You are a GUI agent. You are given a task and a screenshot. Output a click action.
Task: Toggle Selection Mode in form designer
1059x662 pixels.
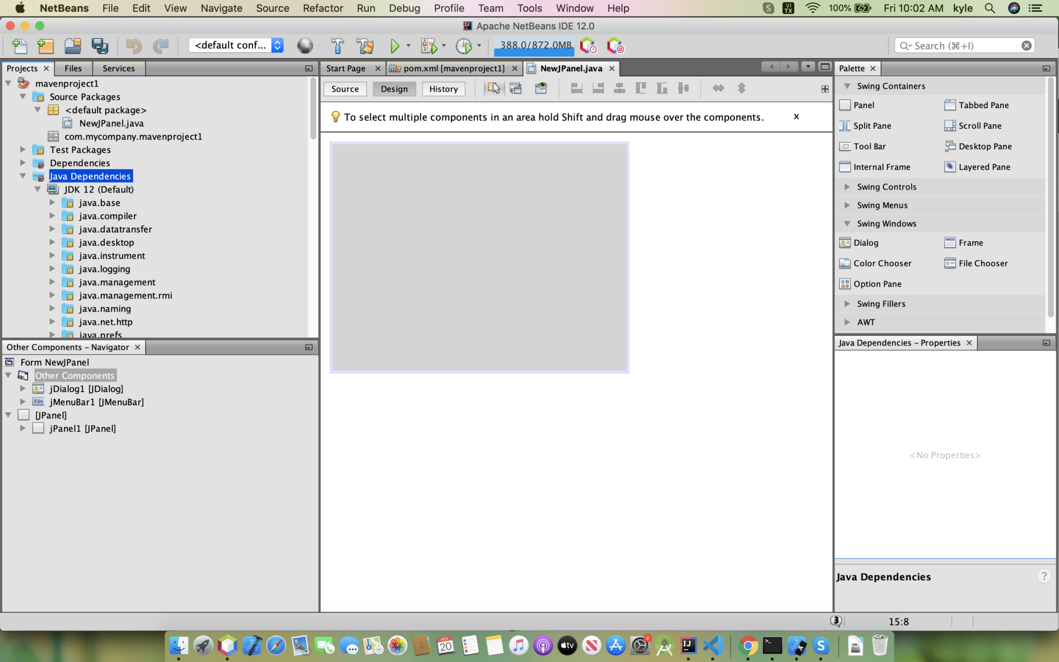click(x=494, y=88)
